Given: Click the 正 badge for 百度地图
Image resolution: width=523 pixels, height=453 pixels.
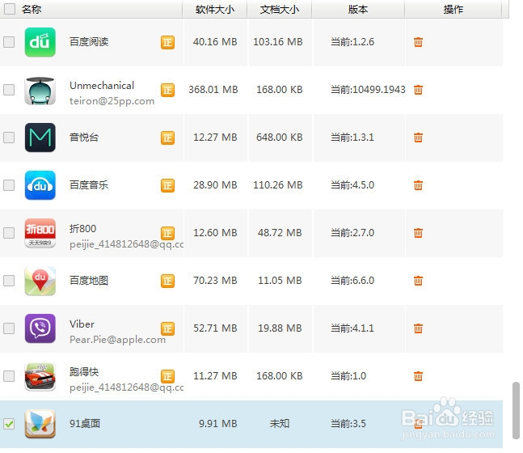Looking at the screenshot, I should (167, 281).
